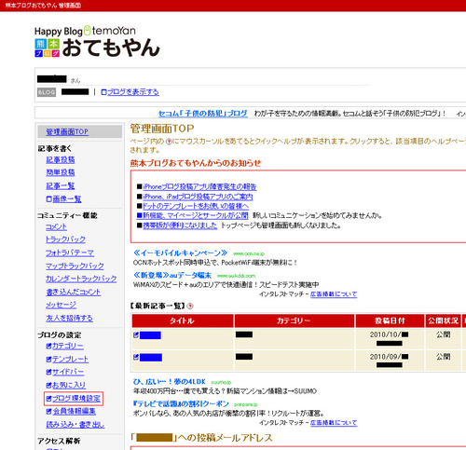Click the gray BLOG badge icon
The width and height of the screenshot is (466, 450).
47,92
